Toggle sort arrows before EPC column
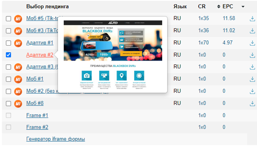257x147 pixels. coord(219,6)
